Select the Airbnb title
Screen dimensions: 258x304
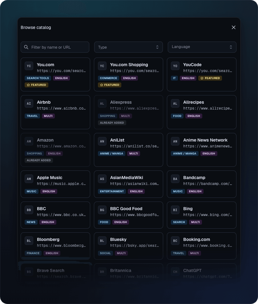44,102
